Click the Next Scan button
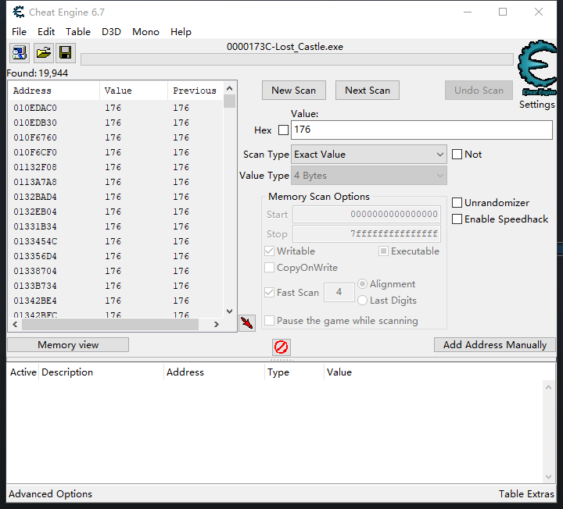 tap(368, 91)
